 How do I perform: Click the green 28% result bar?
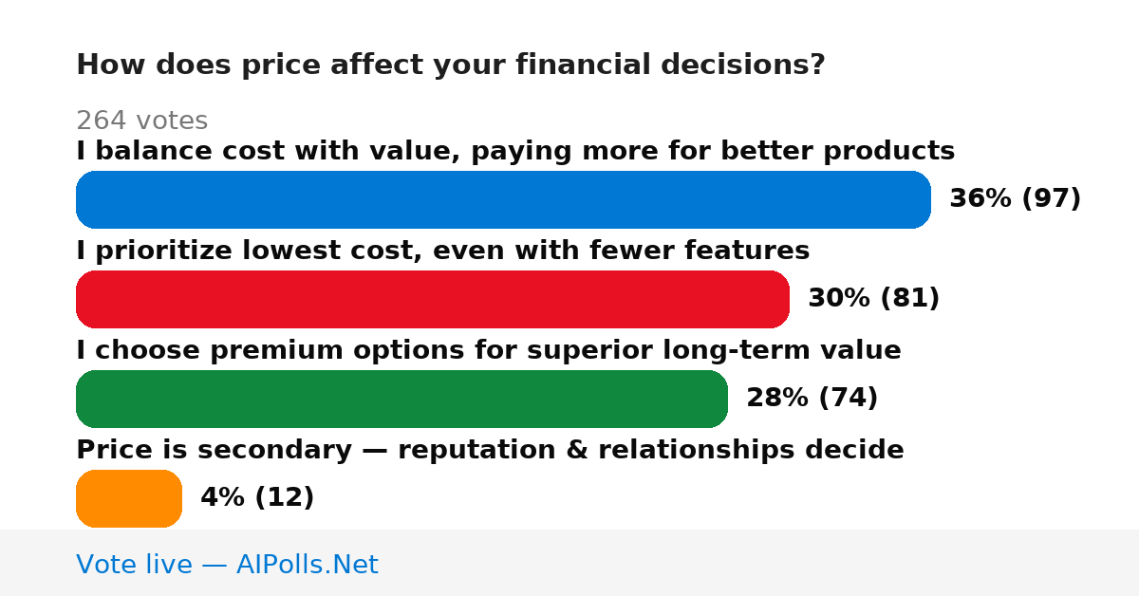[401, 399]
